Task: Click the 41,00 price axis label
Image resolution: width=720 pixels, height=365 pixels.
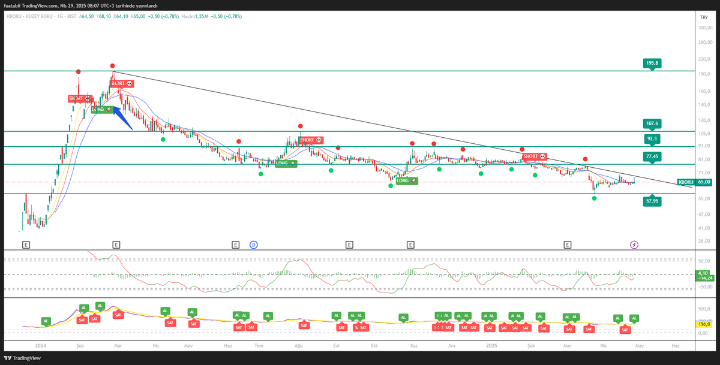Action: [705, 228]
